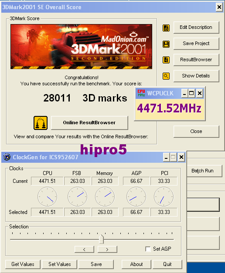Screen dimensions: 225x273
Task: Click the ClockGen title bar app icon
Action: pos(7,157)
